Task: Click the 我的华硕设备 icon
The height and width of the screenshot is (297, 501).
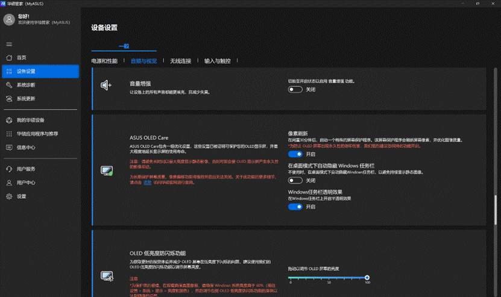Action: pyautogui.click(x=9, y=120)
